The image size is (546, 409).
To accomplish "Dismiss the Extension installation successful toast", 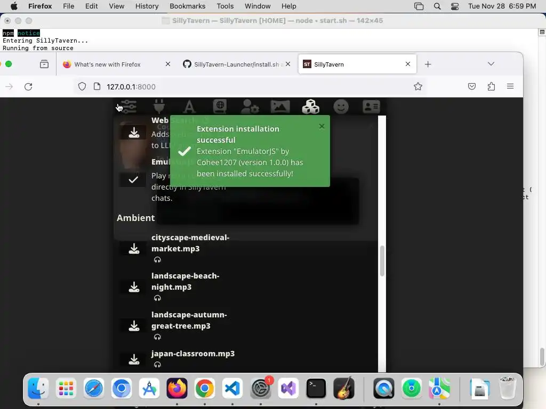I will click(x=322, y=126).
